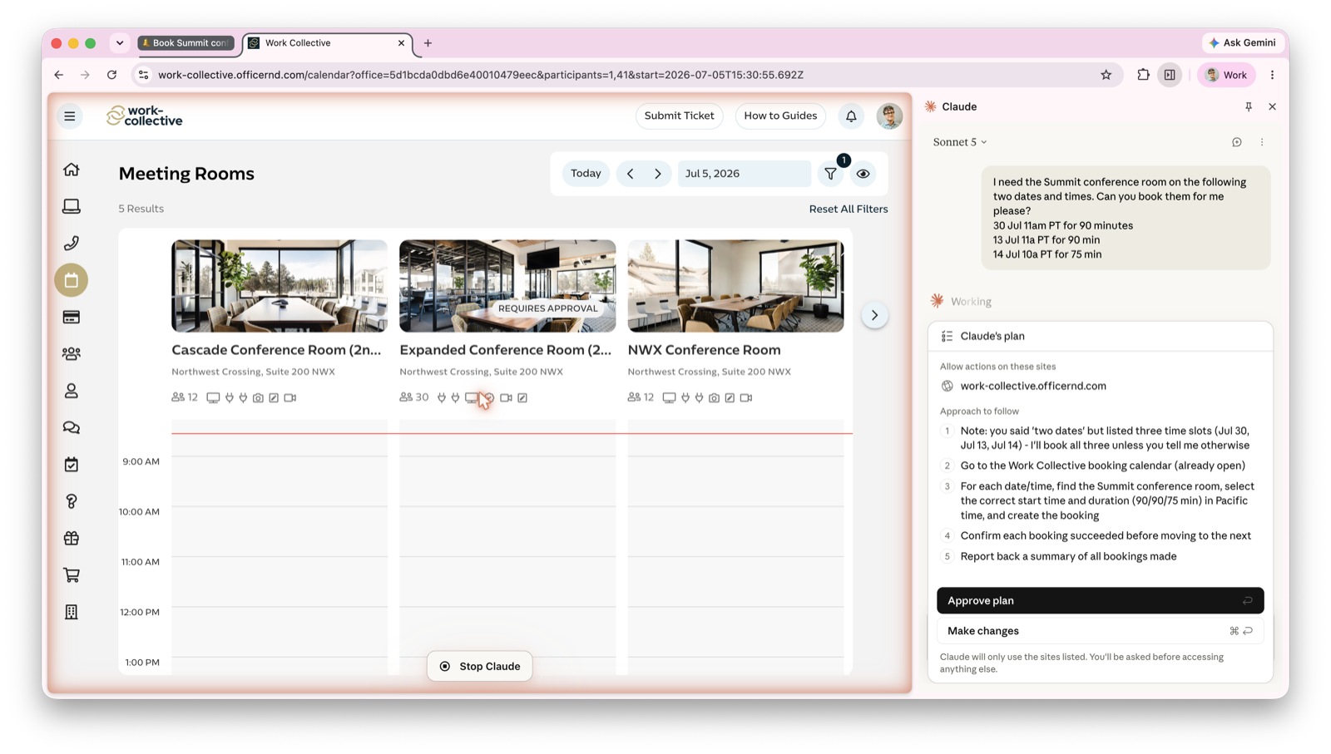Click the browser back button
The height and width of the screenshot is (754, 1331).
coord(58,75)
